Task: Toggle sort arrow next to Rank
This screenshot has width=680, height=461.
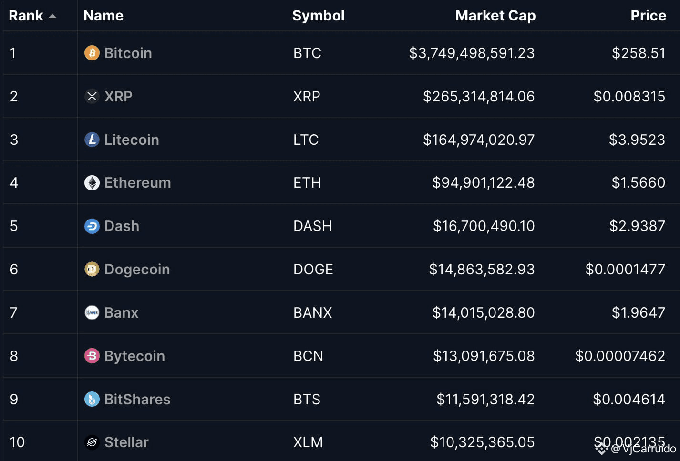Action: coord(52,16)
